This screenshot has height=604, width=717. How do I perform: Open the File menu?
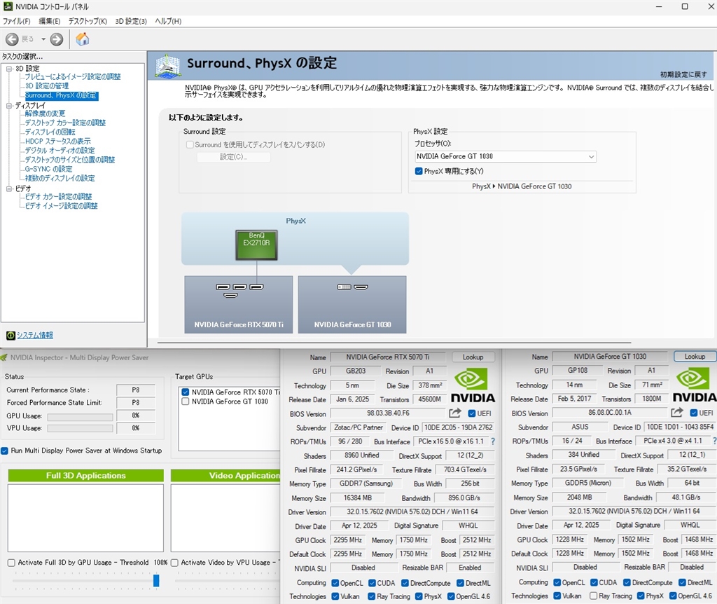[17, 21]
